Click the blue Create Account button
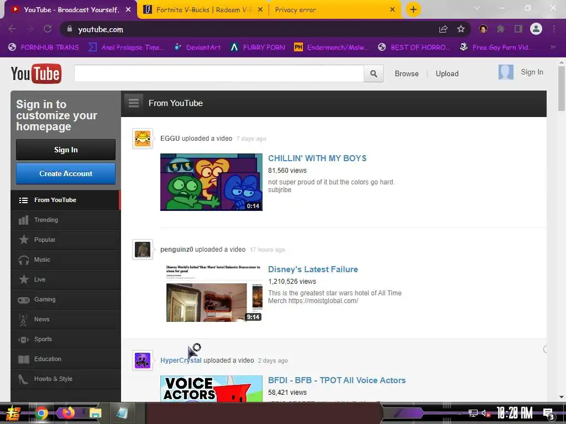 [66, 173]
